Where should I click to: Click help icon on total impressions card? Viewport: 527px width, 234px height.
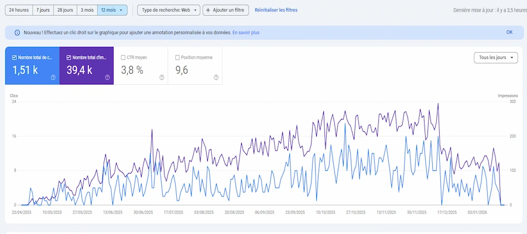[107, 77]
